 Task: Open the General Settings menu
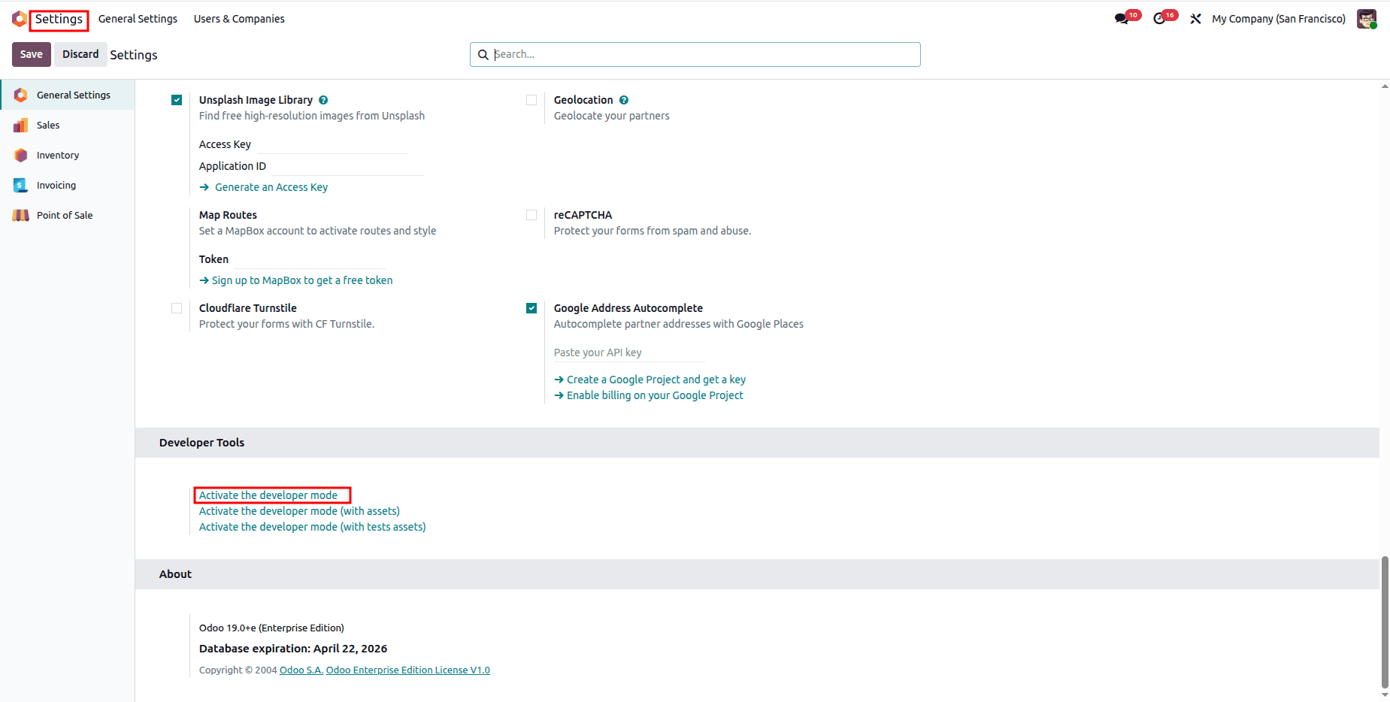[x=138, y=18]
